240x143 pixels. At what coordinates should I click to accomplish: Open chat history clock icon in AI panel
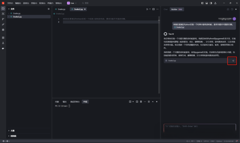pos(232,9)
